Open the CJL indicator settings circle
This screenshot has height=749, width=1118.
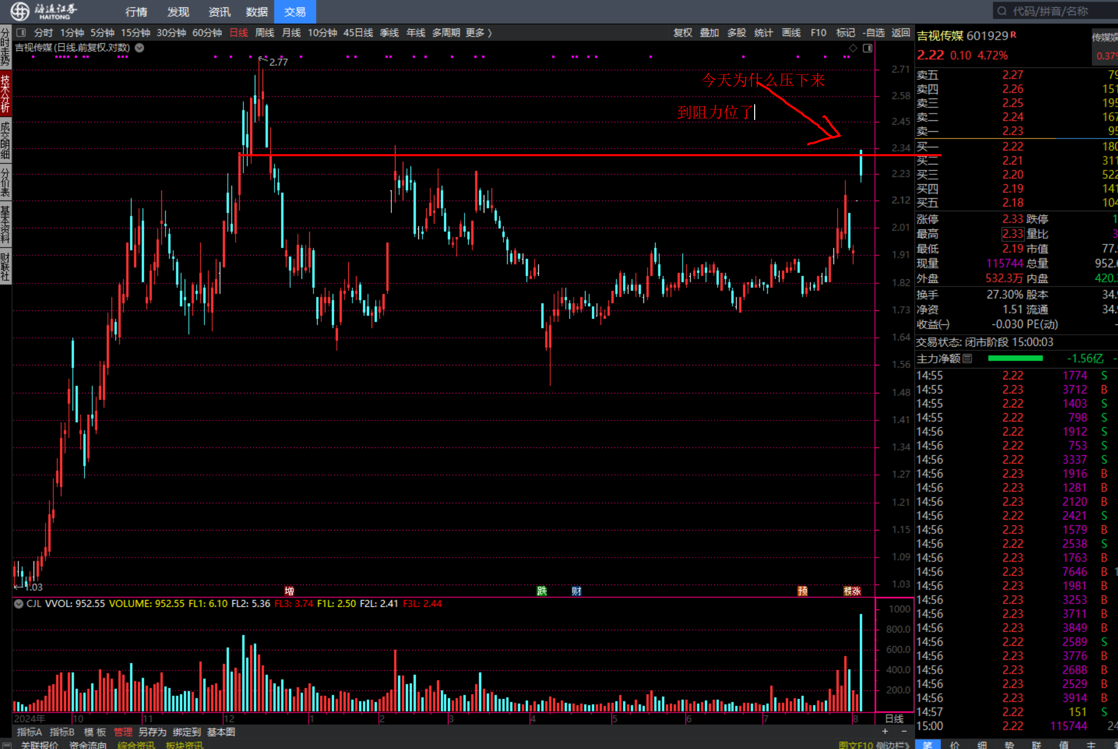click(x=19, y=604)
